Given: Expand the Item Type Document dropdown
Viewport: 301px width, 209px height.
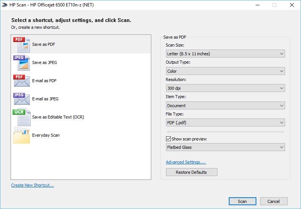Looking at the screenshot, I should pyautogui.click(x=225, y=106).
